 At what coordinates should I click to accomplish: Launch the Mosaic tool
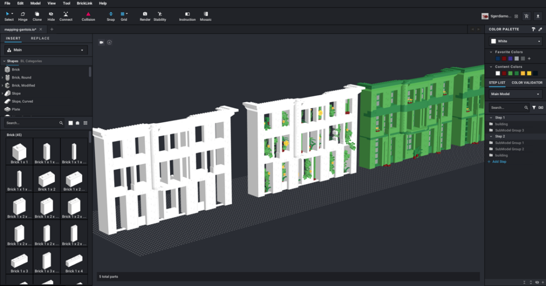click(x=205, y=16)
